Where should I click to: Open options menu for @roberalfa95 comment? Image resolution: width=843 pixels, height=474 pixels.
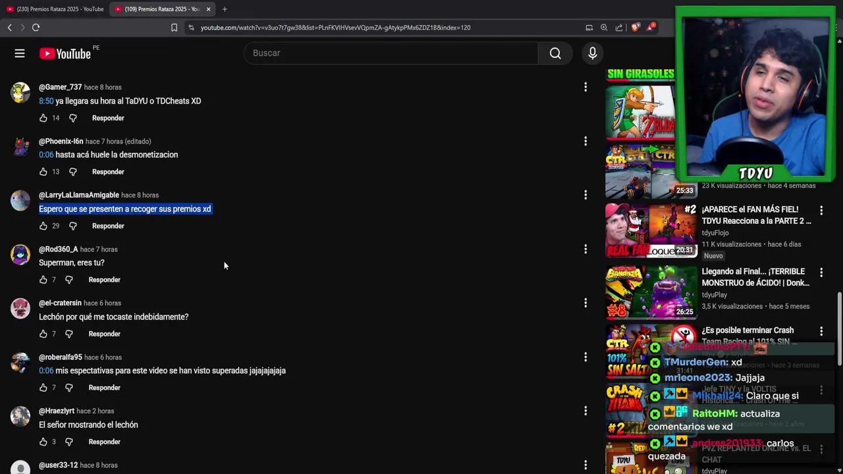tap(585, 357)
